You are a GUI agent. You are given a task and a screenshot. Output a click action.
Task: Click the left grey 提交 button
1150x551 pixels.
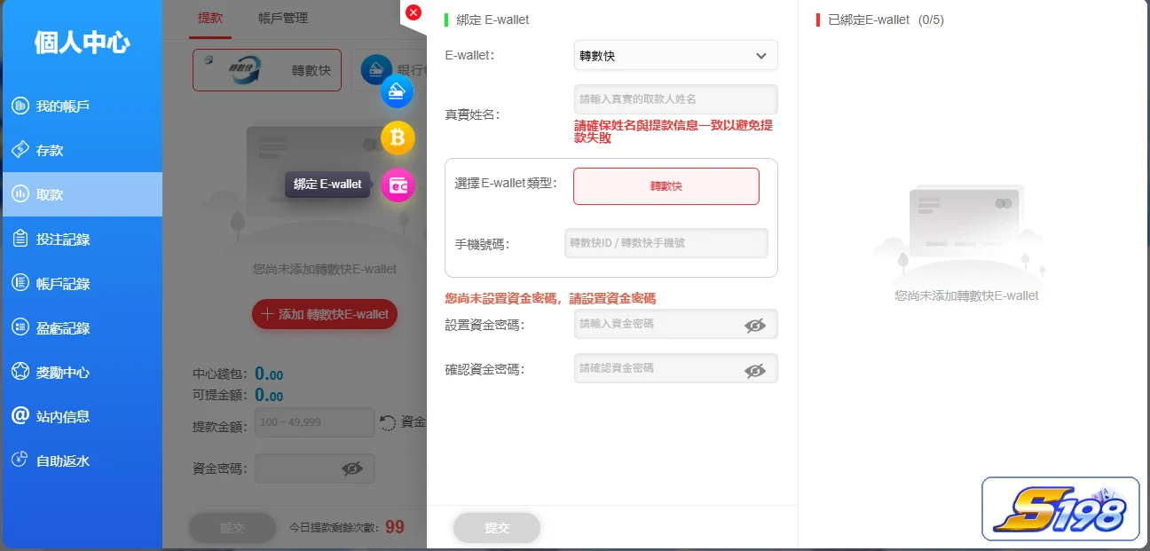tap(232, 527)
